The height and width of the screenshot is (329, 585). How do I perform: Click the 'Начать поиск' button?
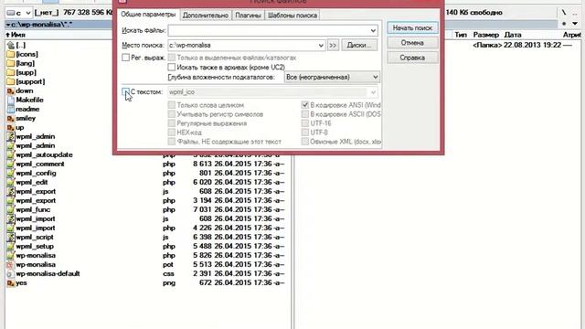tap(412, 28)
